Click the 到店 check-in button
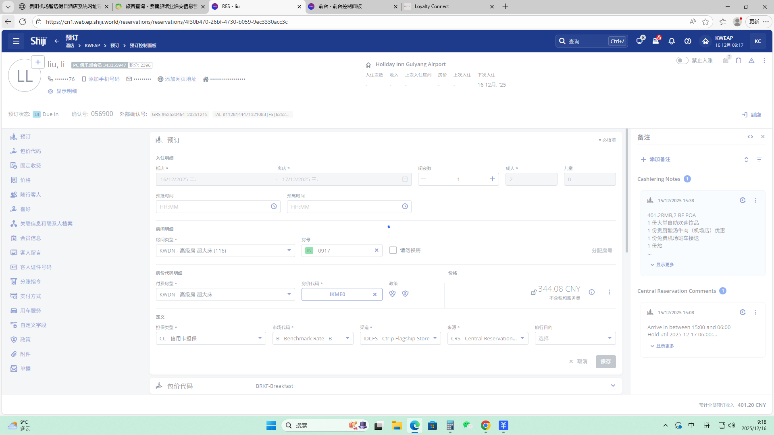 751,115
